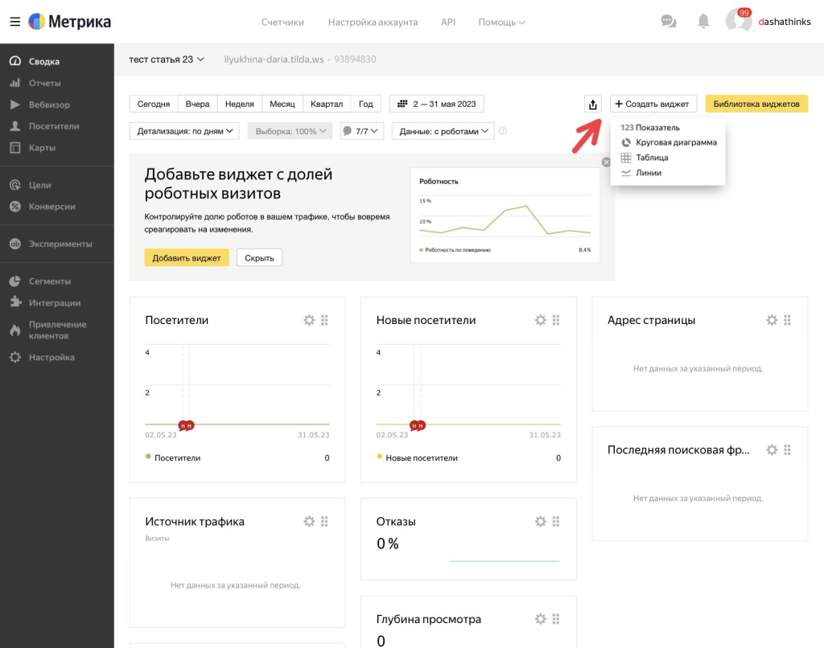This screenshot has height=648, width=824.
Task: Select the Неделя period toggle
Action: point(240,104)
